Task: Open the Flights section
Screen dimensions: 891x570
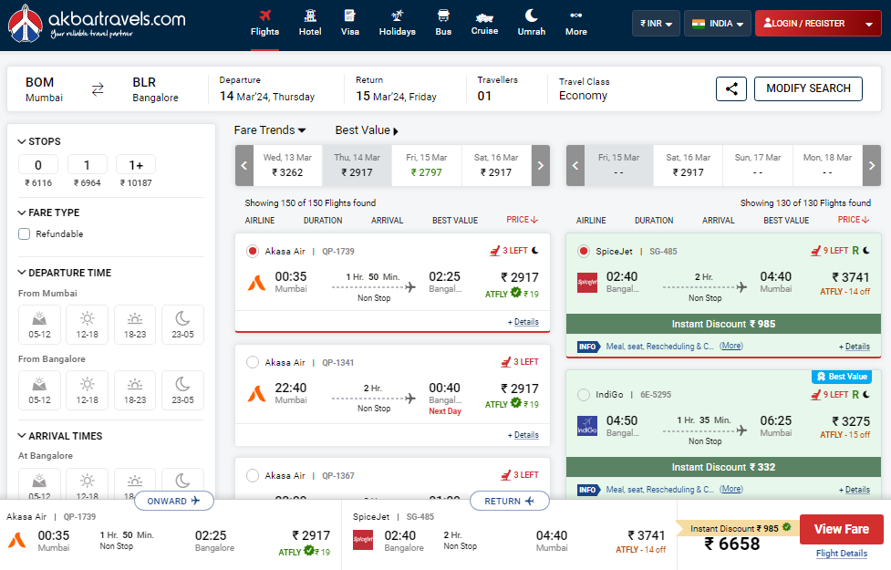Action: coord(264,24)
